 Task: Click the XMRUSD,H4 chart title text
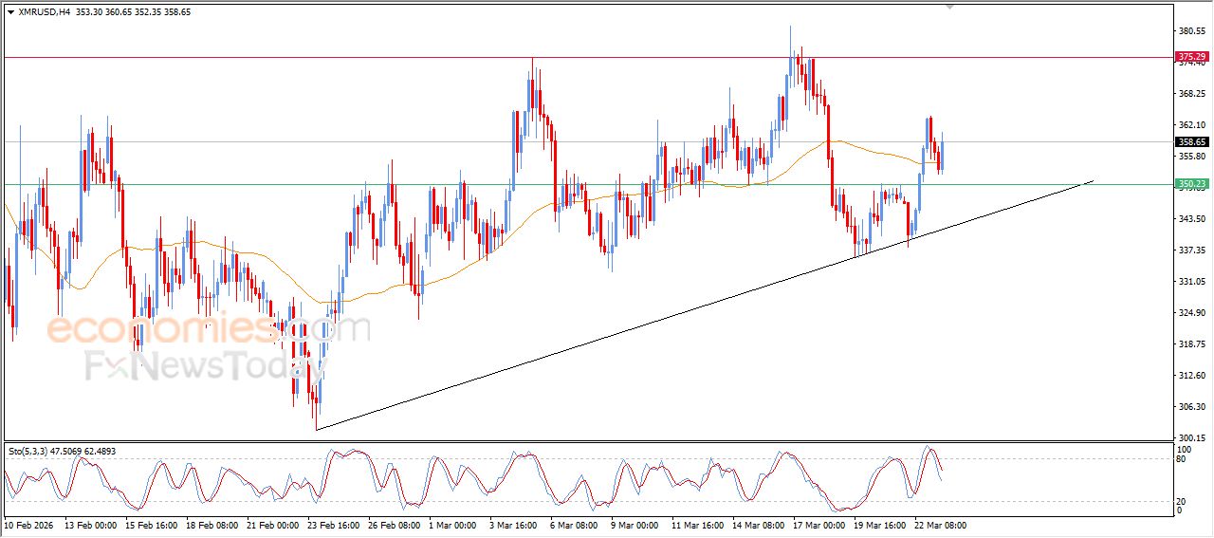coord(45,12)
